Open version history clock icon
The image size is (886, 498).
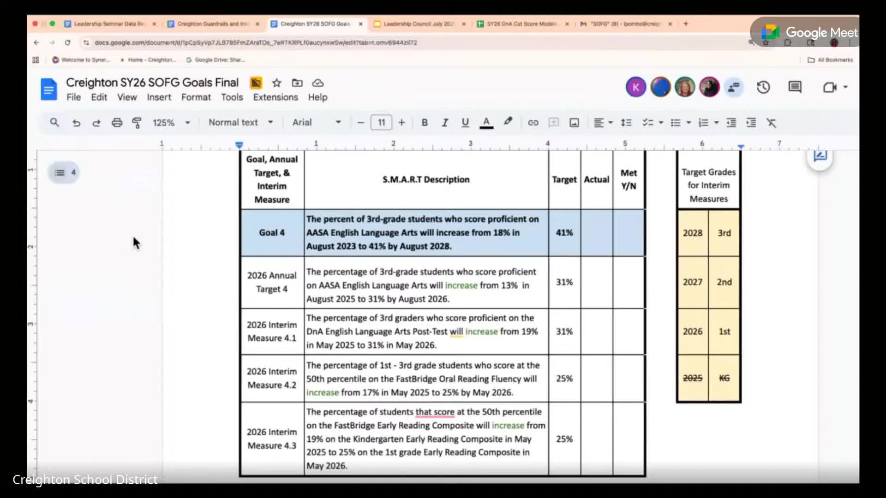click(x=763, y=87)
